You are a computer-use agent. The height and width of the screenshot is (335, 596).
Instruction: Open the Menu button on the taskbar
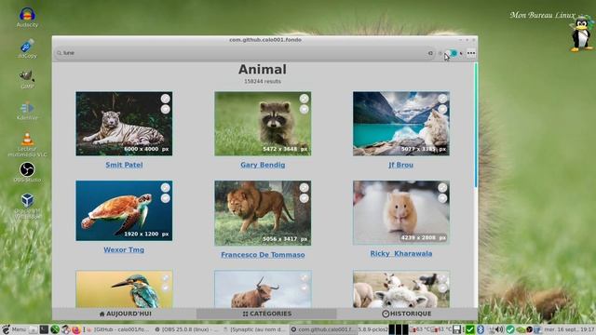[14, 329]
